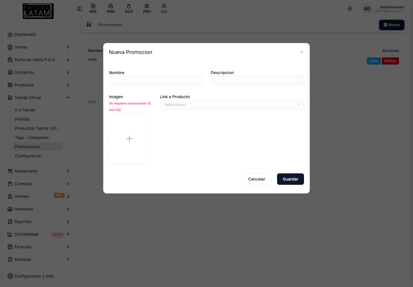This screenshot has height=287, width=413.
Task: Click the Restaurante fork and knife icon
Action: (x=10, y=171)
